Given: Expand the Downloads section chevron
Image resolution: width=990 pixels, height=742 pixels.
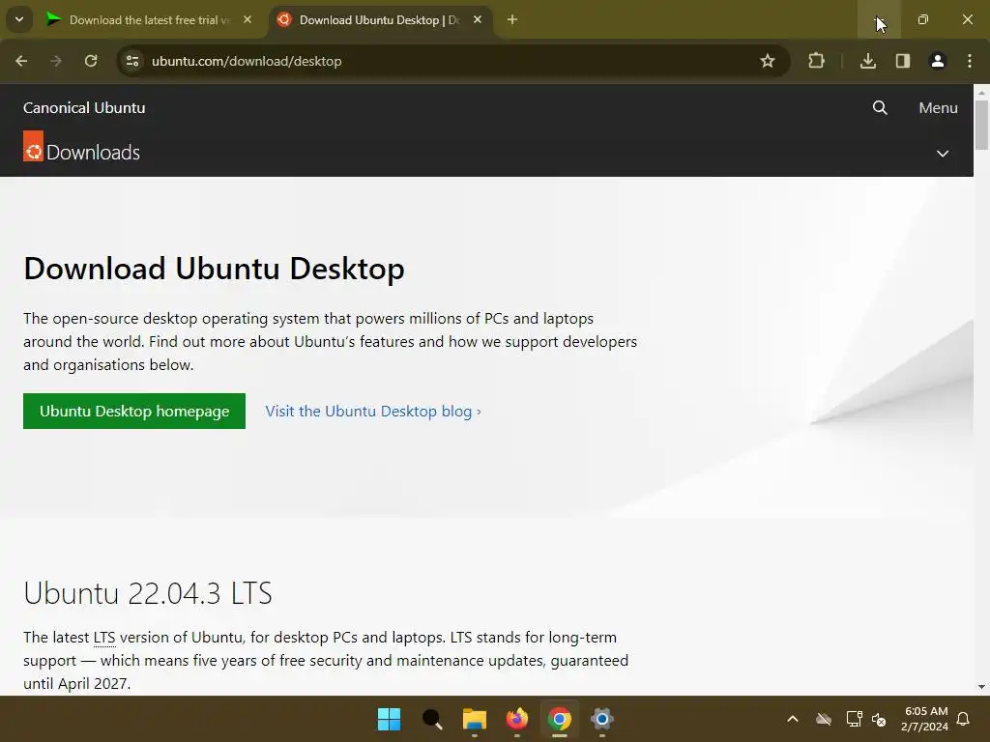Looking at the screenshot, I should [943, 154].
